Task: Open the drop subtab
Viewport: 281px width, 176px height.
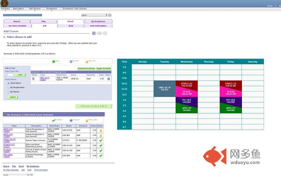Action: [71, 26]
